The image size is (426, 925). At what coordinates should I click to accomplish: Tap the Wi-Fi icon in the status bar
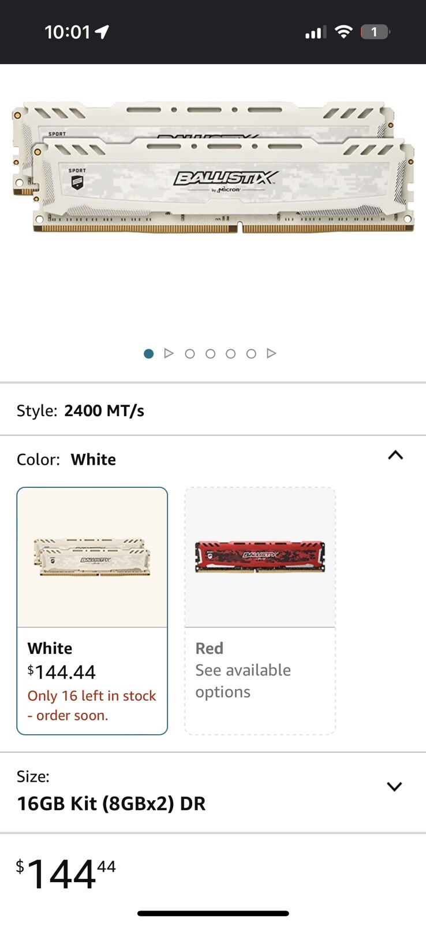point(343,32)
